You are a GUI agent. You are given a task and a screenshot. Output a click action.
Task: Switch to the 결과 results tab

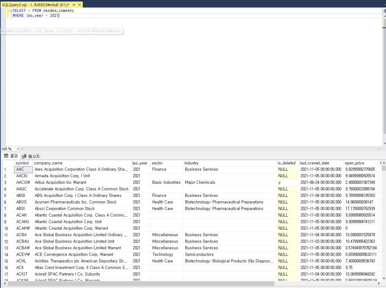click(11, 156)
